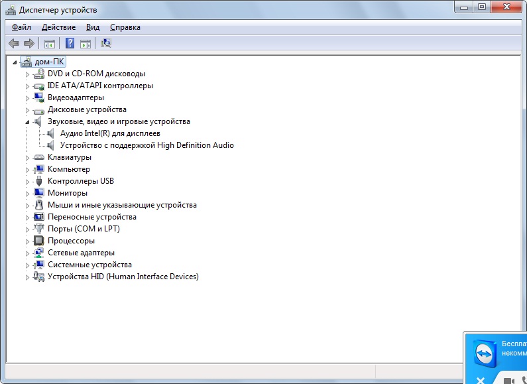Screen dimensions: 527x384
Task: Open the Действие menu
Action: 58,27
